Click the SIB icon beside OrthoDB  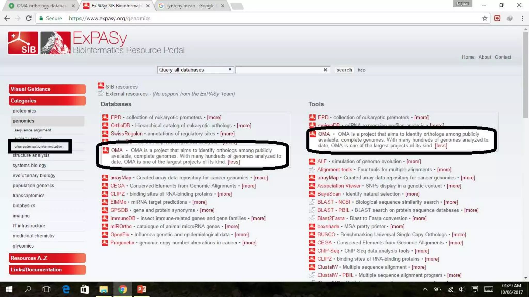coord(105,126)
